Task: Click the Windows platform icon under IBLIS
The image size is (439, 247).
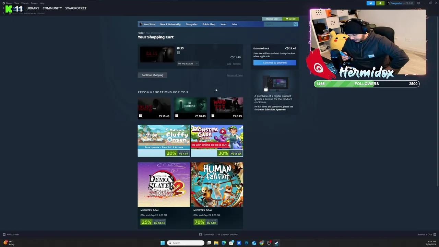Action: coord(178,53)
